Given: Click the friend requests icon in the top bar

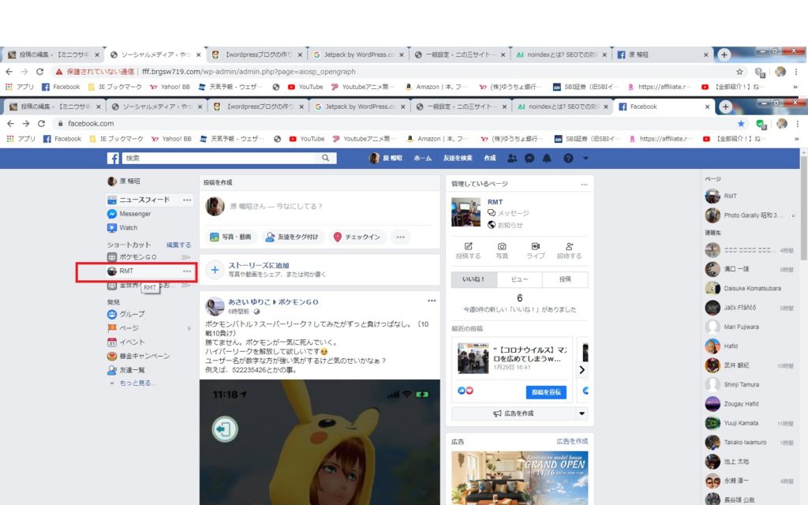Looking at the screenshot, I should coord(512,158).
